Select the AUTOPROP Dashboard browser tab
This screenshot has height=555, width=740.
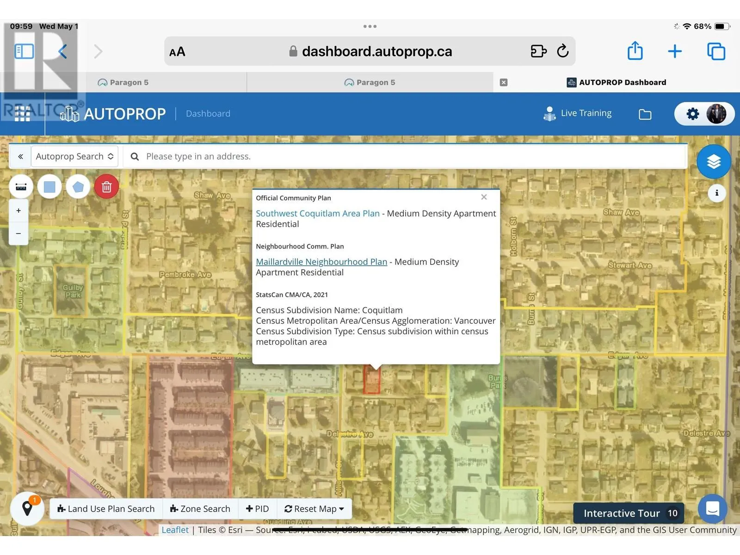click(617, 82)
